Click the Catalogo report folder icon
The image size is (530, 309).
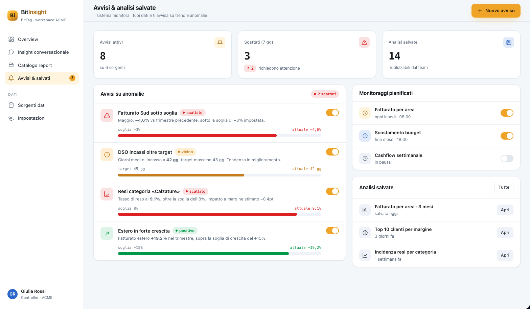(x=11, y=65)
